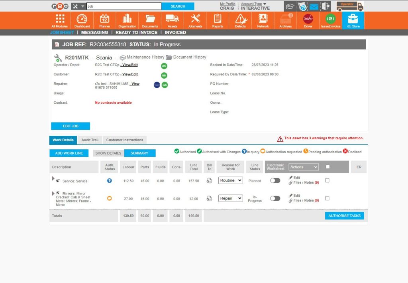Click the Job search input field

(x=124, y=6)
